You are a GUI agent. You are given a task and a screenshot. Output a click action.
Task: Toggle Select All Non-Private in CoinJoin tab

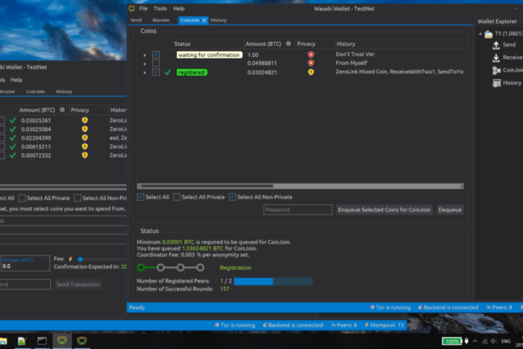pyautogui.click(x=232, y=197)
